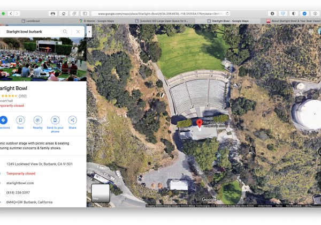Open the About Starlight Bowl tab

(293, 21)
